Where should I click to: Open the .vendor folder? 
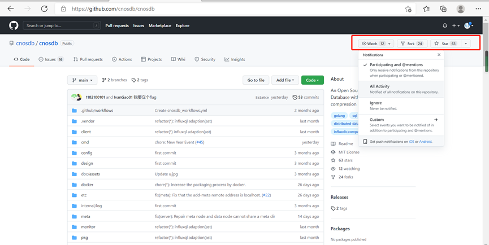88,121
